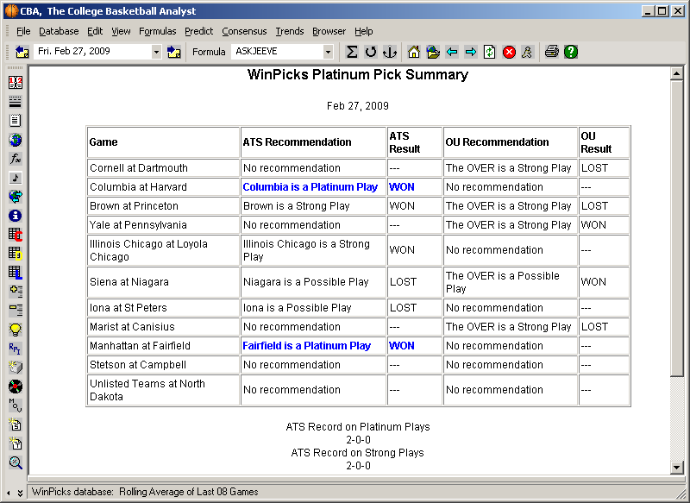Click the small left arrow below sidebar
Image resolution: width=690 pixels, height=503 pixels.
(x=9, y=494)
